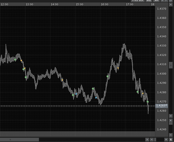
Task: Click the 1.4280 price axis label
Action: click(x=162, y=92)
